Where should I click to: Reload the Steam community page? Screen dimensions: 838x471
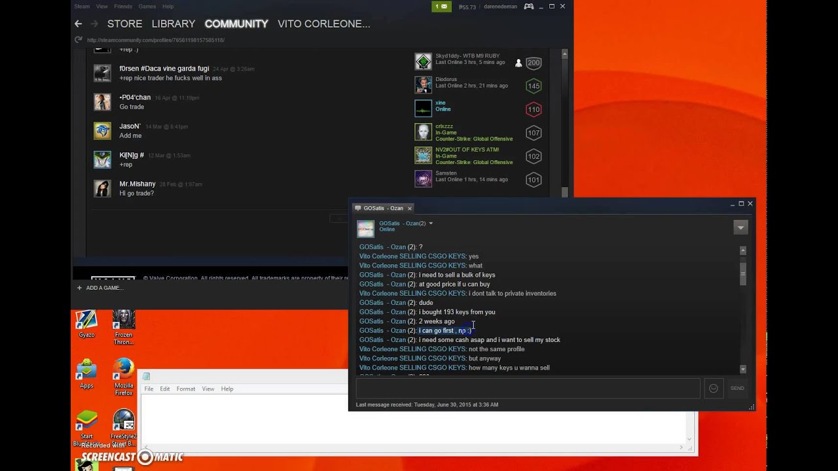(x=79, y=40)
